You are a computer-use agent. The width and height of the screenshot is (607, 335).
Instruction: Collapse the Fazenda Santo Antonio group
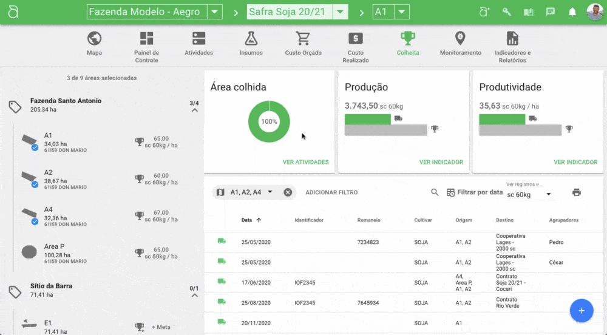click(194, 110)
